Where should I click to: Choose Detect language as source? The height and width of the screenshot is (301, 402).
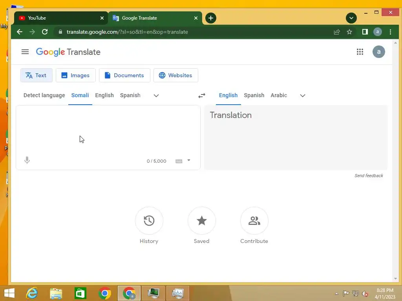[44, 95]
